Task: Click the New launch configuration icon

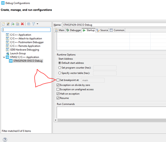Action: [3, 24]
